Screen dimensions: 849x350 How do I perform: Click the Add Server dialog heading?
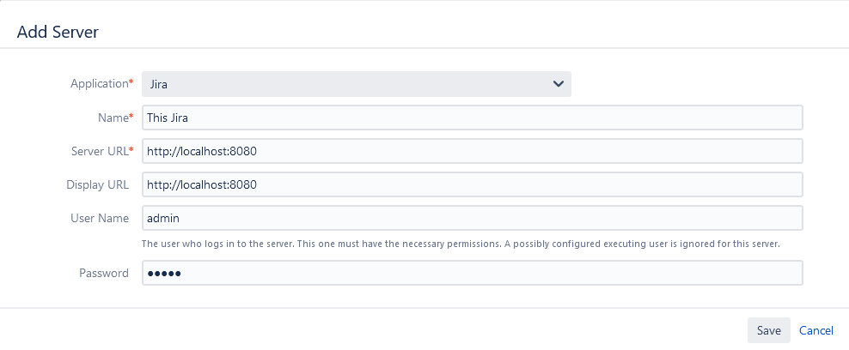(58, 33)
